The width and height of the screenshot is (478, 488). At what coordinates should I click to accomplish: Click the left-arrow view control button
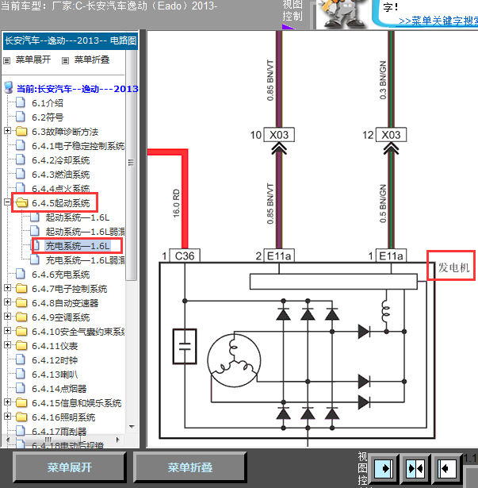447,468
